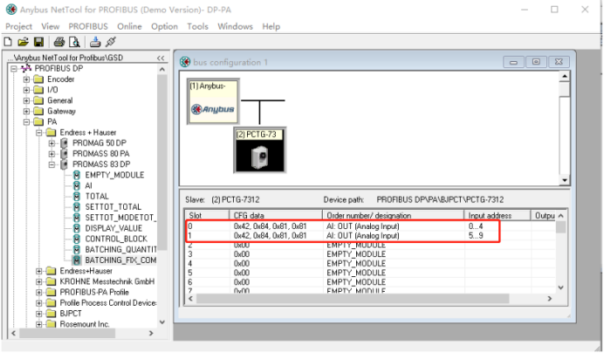The height and width of the screenshot is (353, 604).
Task: Select slot 3 EMPTY_MODULE row
Action: [371, 254]
